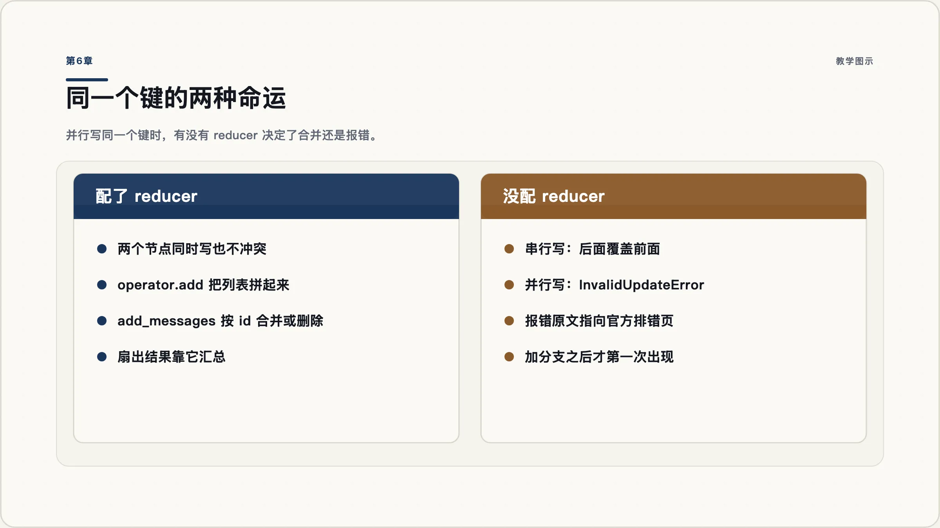Click the brown bullet beside 串行写：后面覆盖前面
This screenshot has height=528, width=940.
[509, 249]
